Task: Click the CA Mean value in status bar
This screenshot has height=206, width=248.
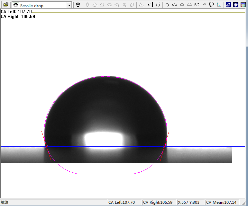Action: [x=221, y=202]
